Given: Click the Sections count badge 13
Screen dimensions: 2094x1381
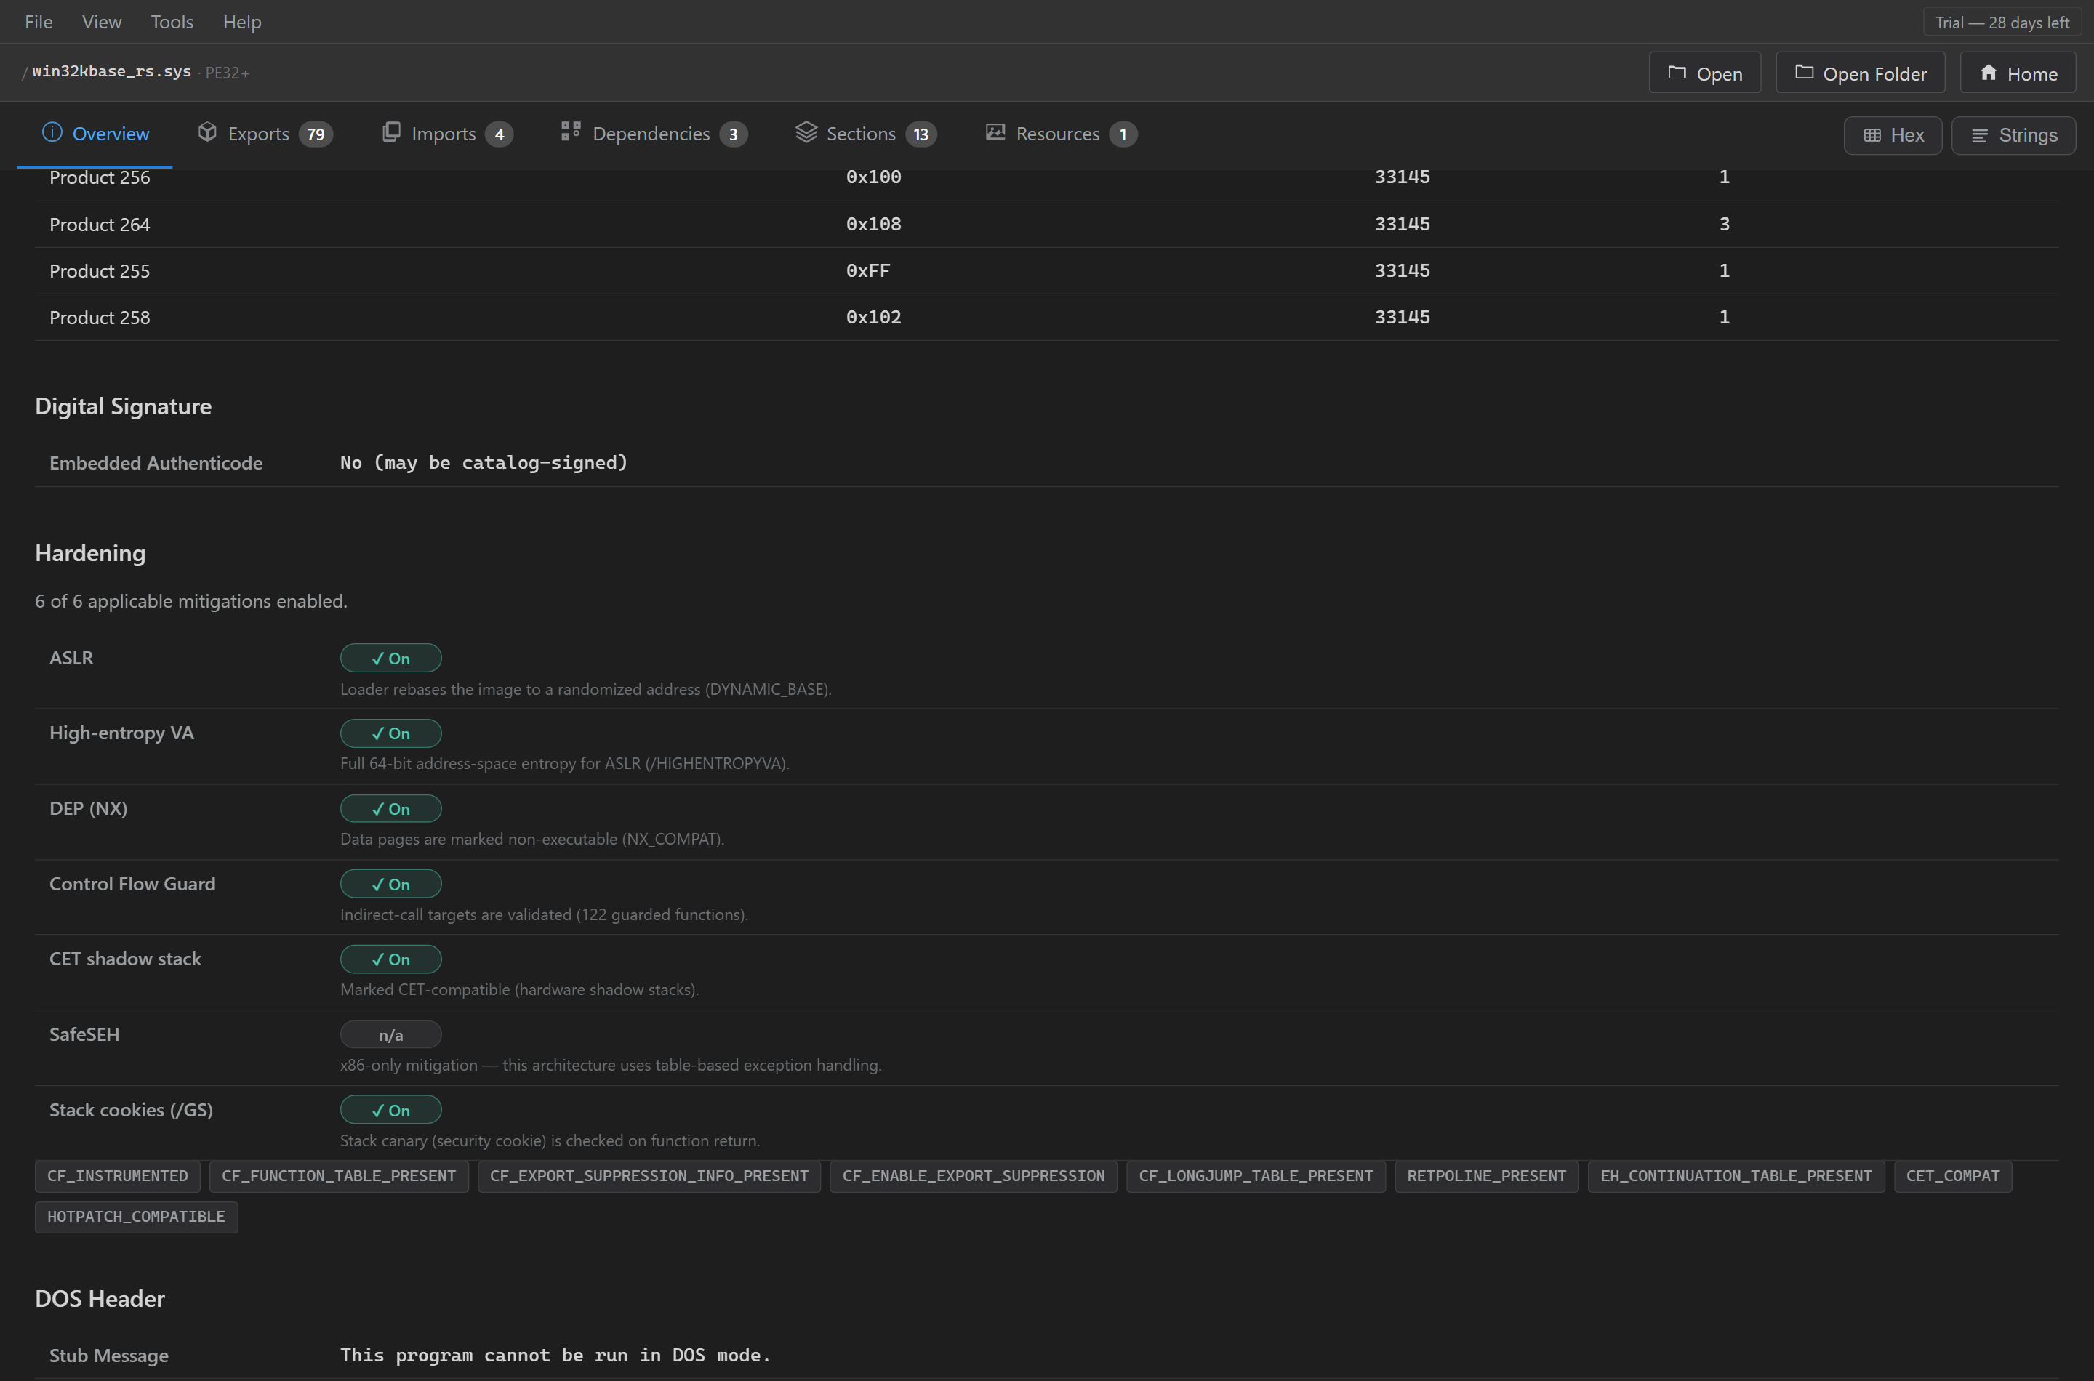Looking at the screenshot, I should (920, 134).
